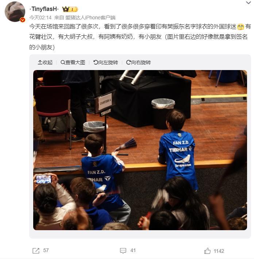The width and height of the screenshot is (254, 259).
Task: Rotate the image left with 向左旋转
Action: click(x=105, y=62)
